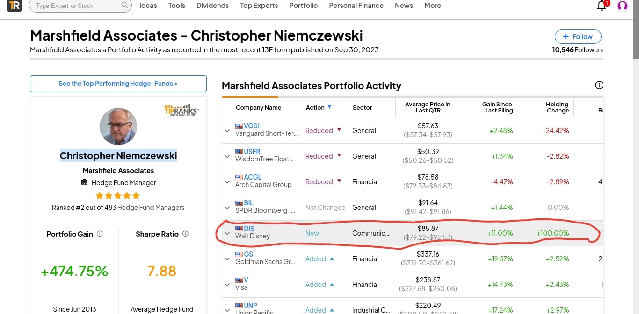Open the Dividends menu
This screenshot has width=639, height=314.
click(x=212, y=6)
